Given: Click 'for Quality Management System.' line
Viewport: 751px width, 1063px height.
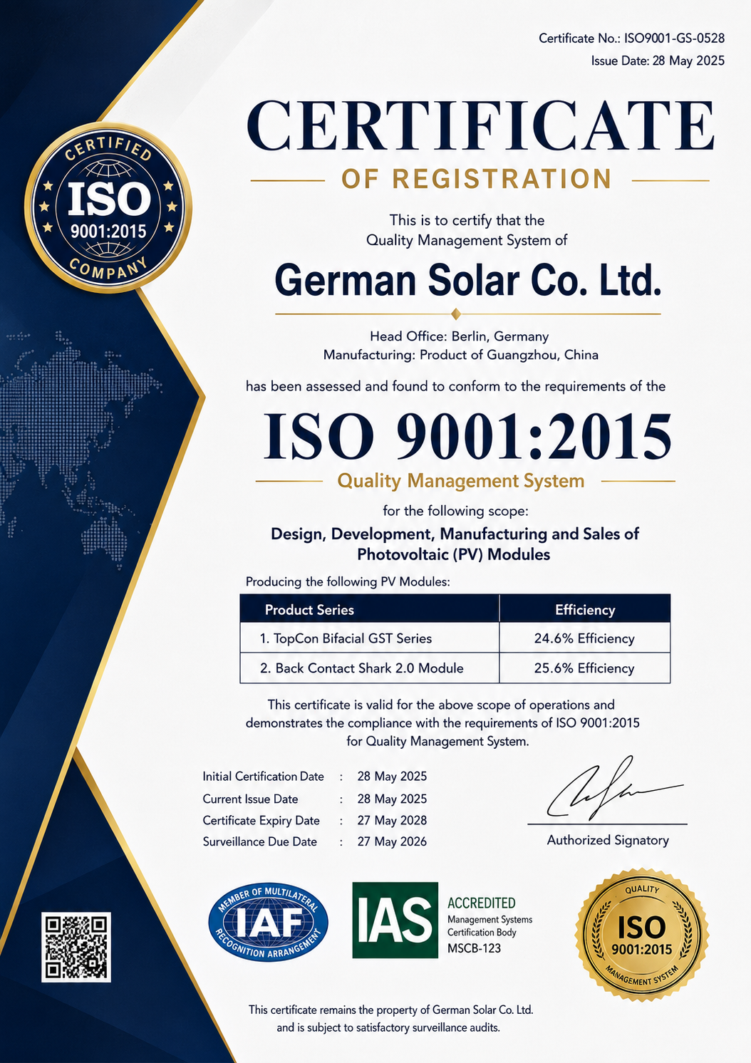Looking at the screenshot, I should point(437,742).
